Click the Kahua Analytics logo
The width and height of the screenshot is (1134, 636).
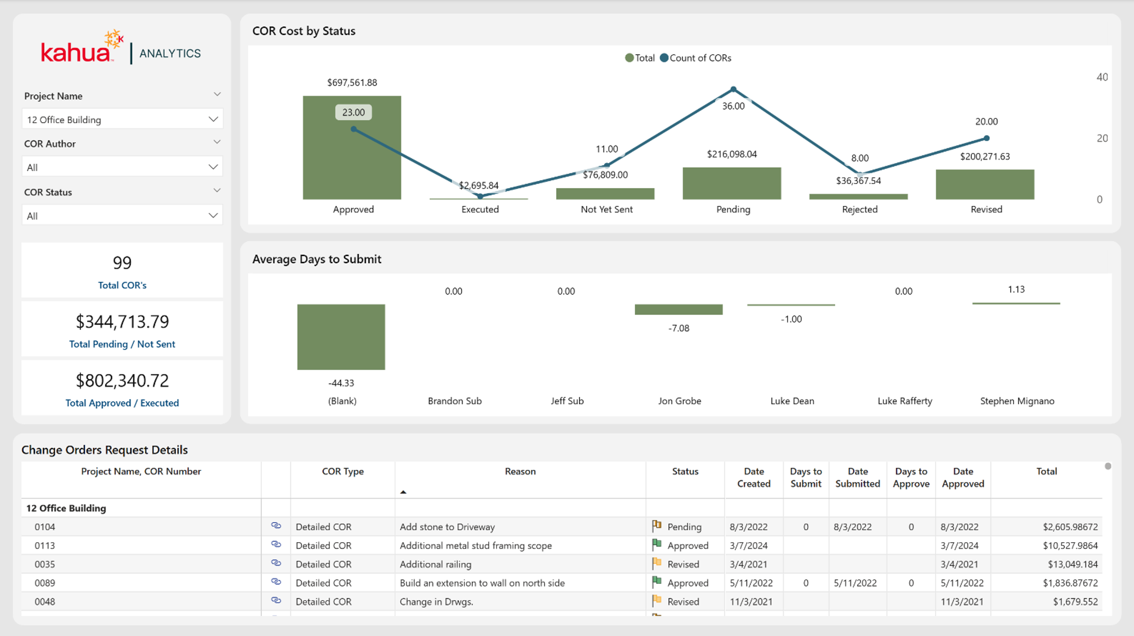point(121,48)
